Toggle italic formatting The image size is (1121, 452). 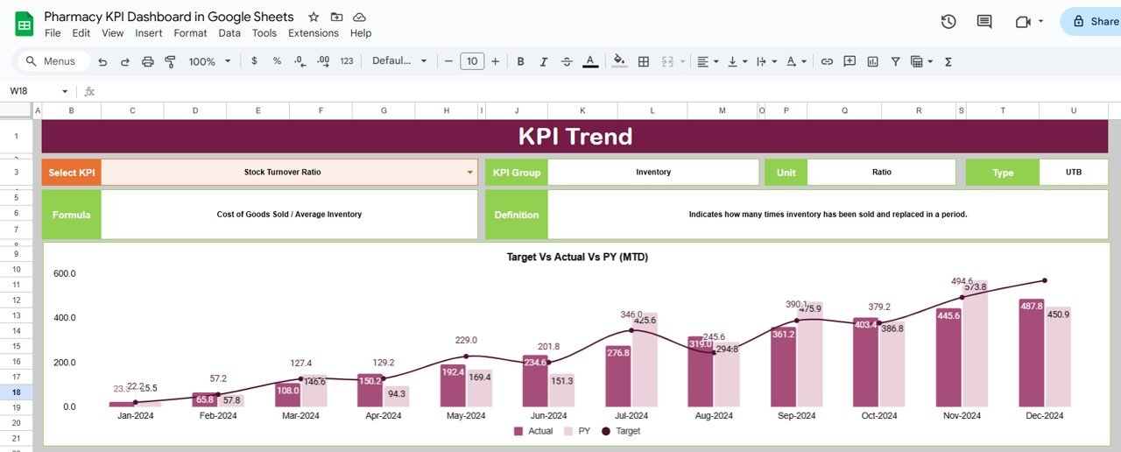(x=543, y=61)
